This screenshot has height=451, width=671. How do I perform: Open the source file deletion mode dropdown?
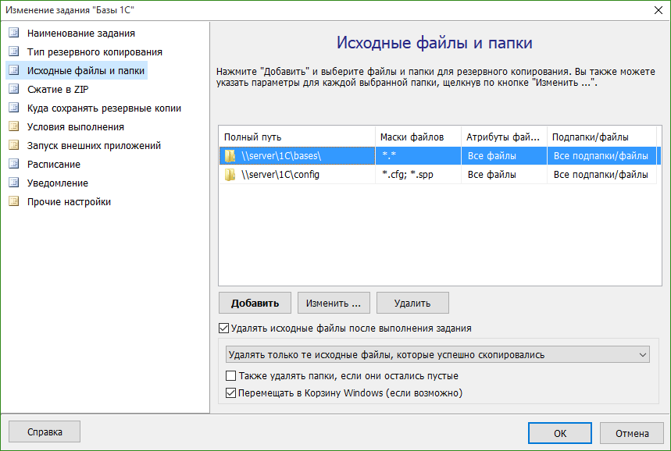437,355
